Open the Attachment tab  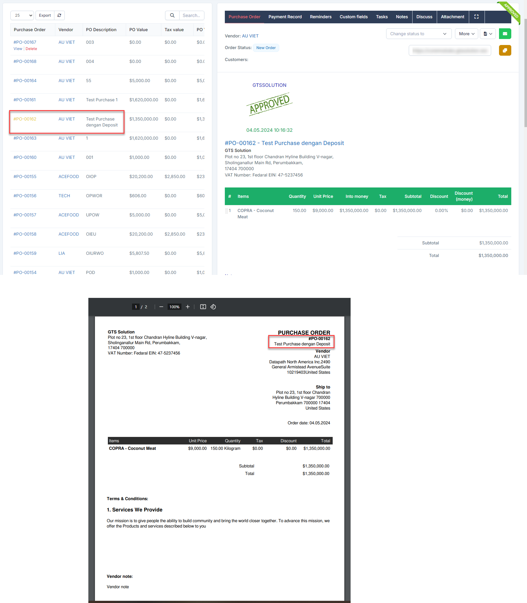click(452, 17)
